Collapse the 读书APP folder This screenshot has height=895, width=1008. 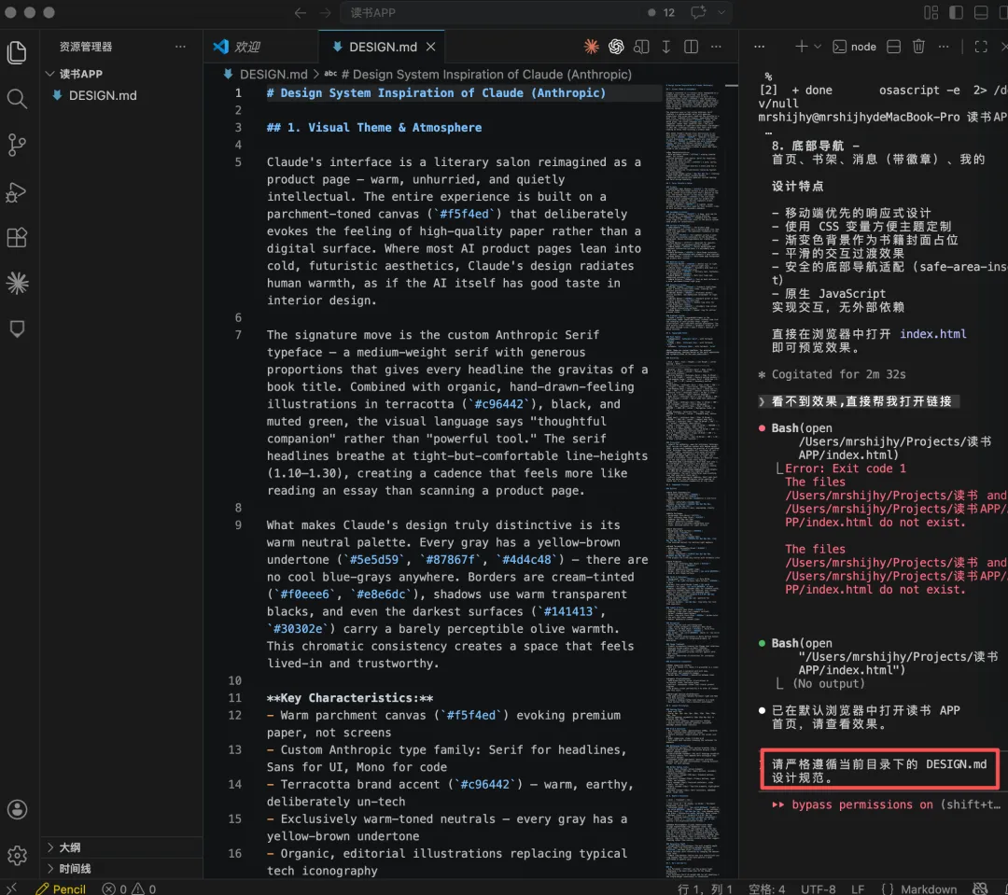(x=49, y=74)
